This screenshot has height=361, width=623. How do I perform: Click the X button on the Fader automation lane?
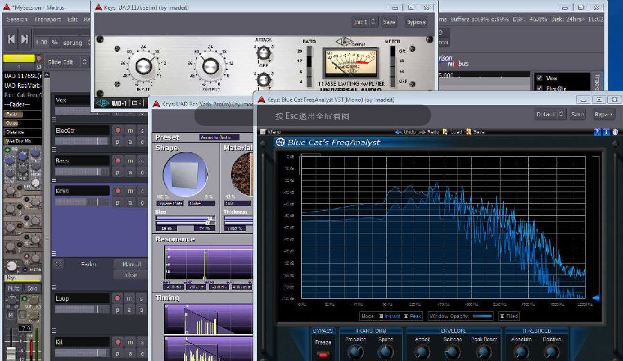[58, 264]
